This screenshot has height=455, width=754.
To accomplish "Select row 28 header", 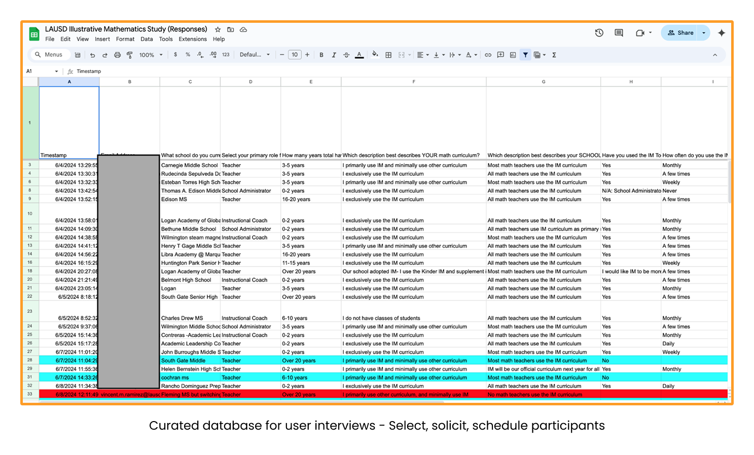I will [x=30, y=360].
